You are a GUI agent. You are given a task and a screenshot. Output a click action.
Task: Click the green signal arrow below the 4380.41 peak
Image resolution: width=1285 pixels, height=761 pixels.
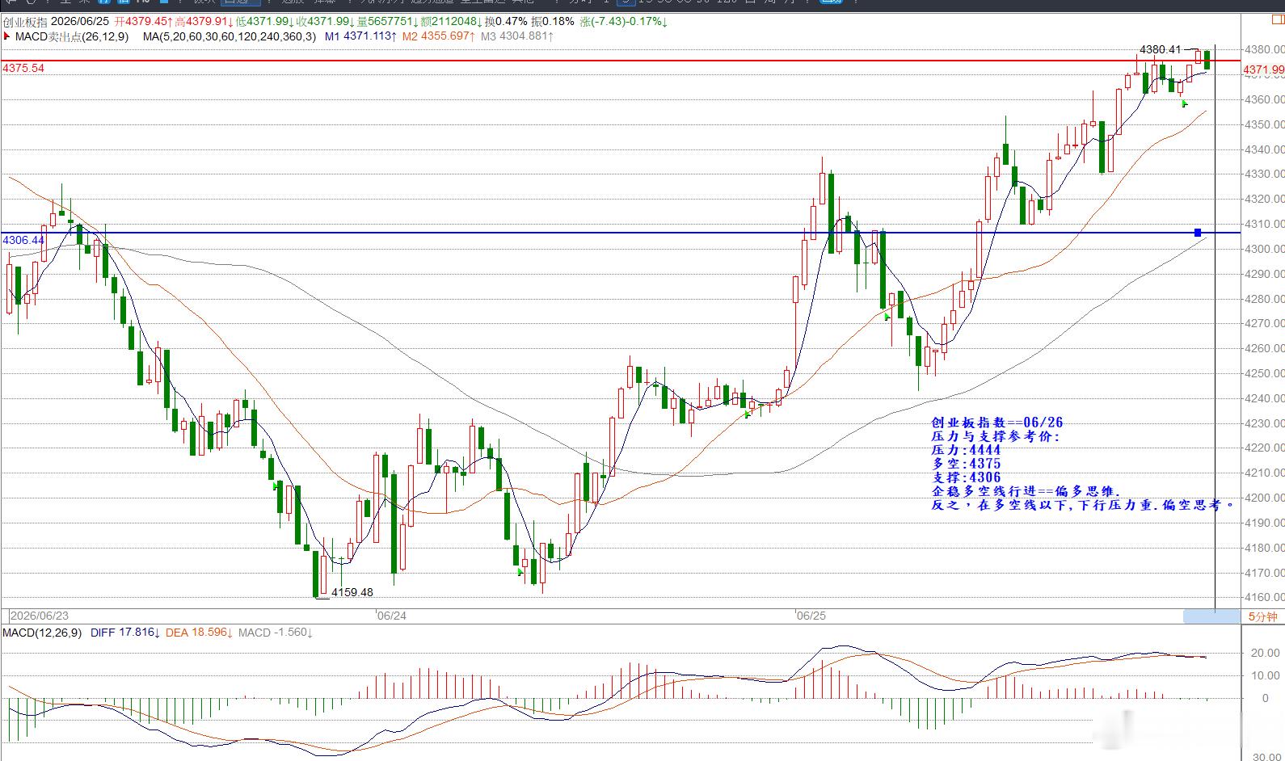[x=1185, y=103]
